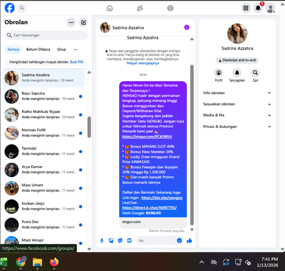
Task: Open the bio.site login link
Action: [162, 198]
